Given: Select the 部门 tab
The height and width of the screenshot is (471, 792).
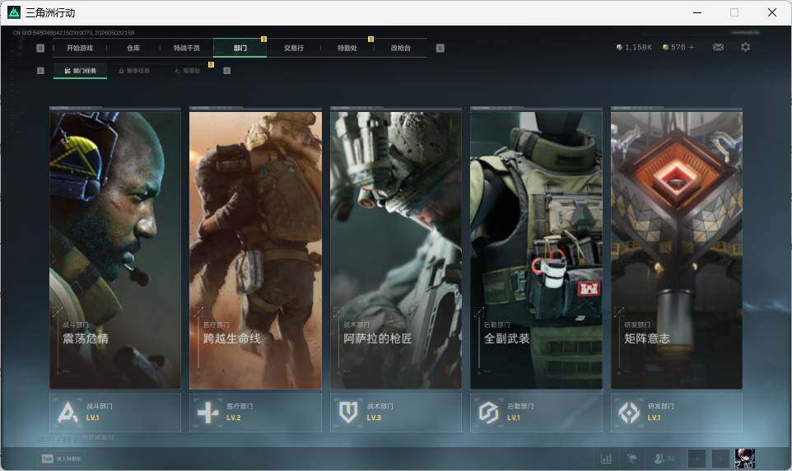Looking at the screenshot, I should (240, 48).
